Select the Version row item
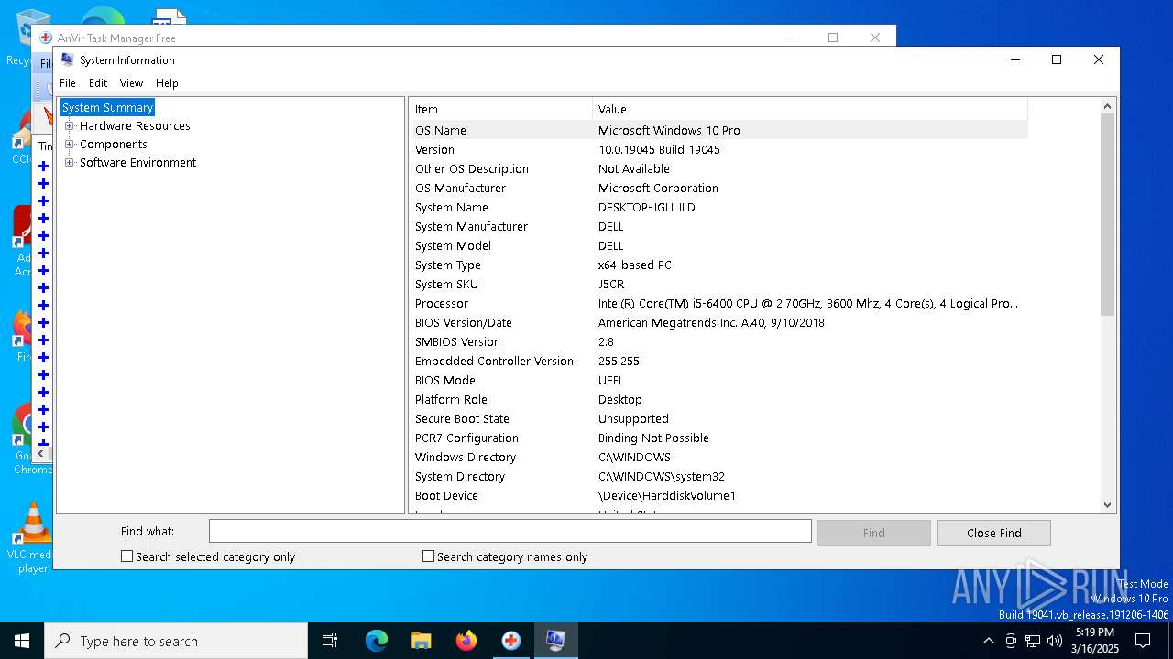 (718, 149)
